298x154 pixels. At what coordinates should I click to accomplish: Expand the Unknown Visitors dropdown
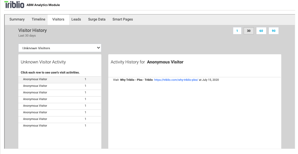coord(60,48)
